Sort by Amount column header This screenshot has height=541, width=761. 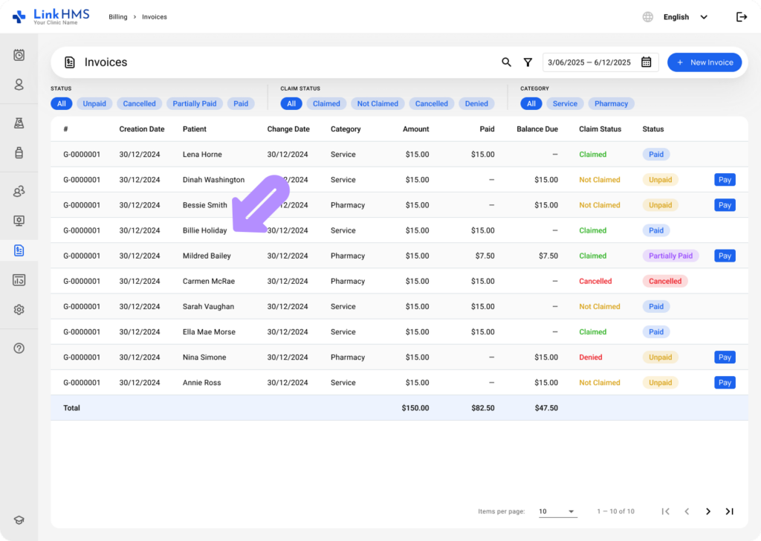[x=416, y=129]
